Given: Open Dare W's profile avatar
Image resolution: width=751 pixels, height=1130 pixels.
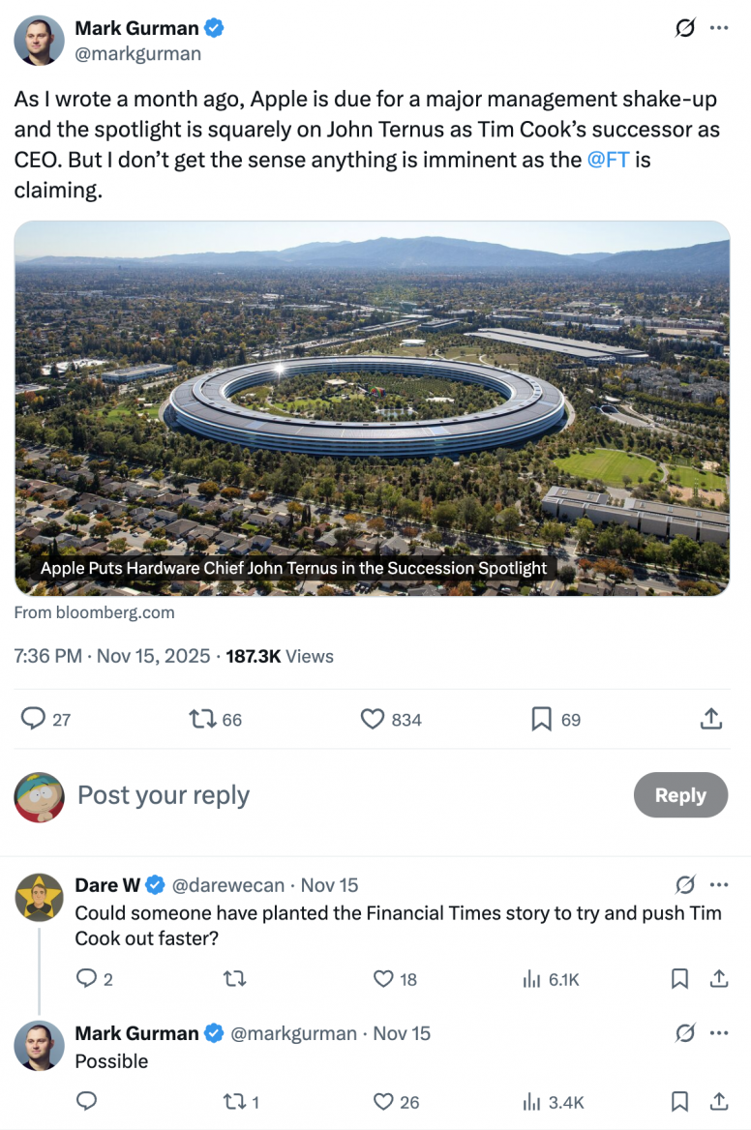Looking at the screenshot, I should coord(40,895).
